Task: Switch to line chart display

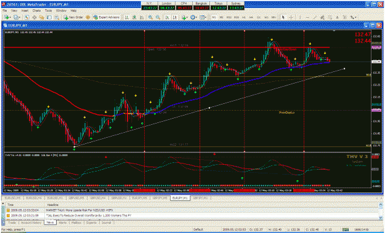Action: coord(142,17)
